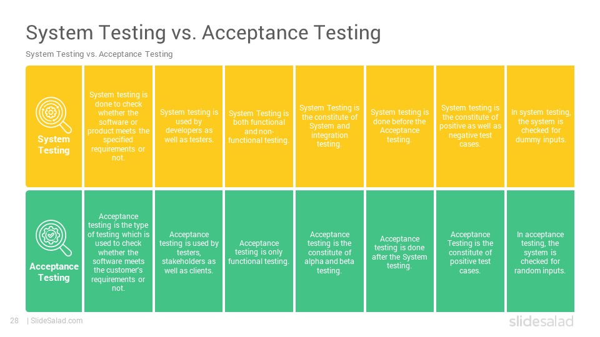Click card about System and integration testing
This screenshot has width=600, height=337.
click(x=329, y=126)
